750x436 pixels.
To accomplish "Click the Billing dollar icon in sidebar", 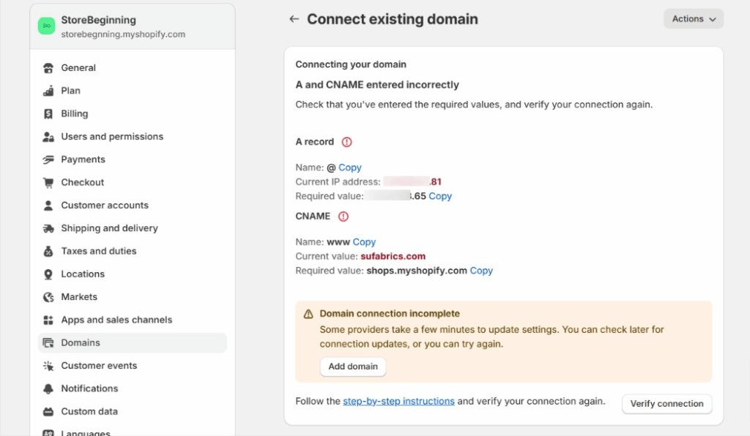I will coord(48,114).
